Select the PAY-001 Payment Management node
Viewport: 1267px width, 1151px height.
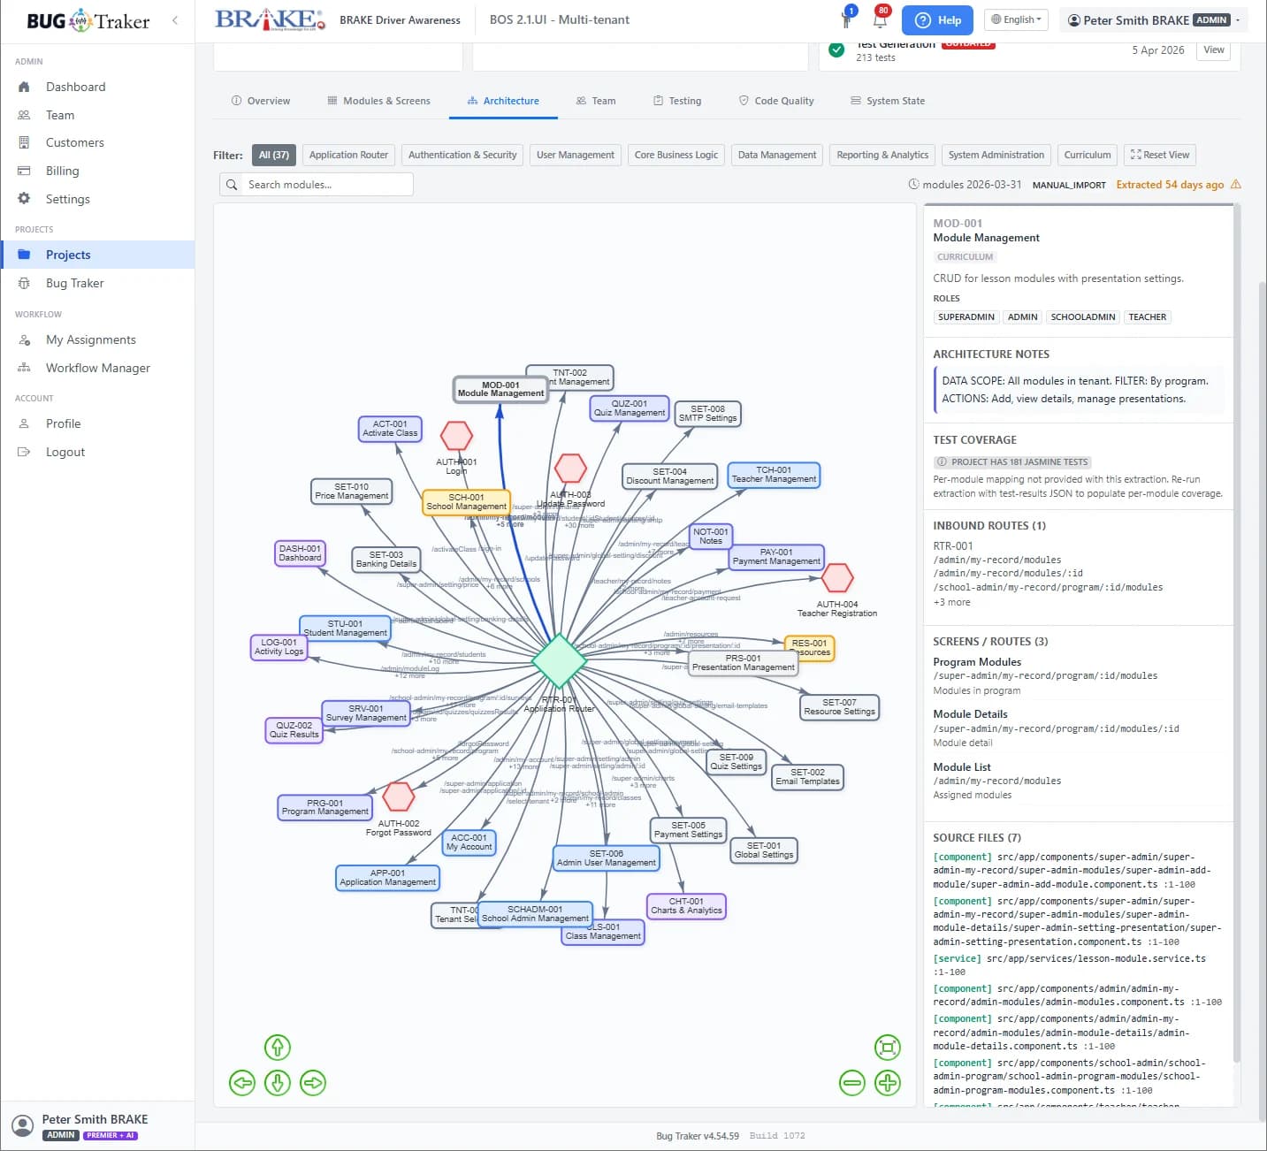pos(776,557)
